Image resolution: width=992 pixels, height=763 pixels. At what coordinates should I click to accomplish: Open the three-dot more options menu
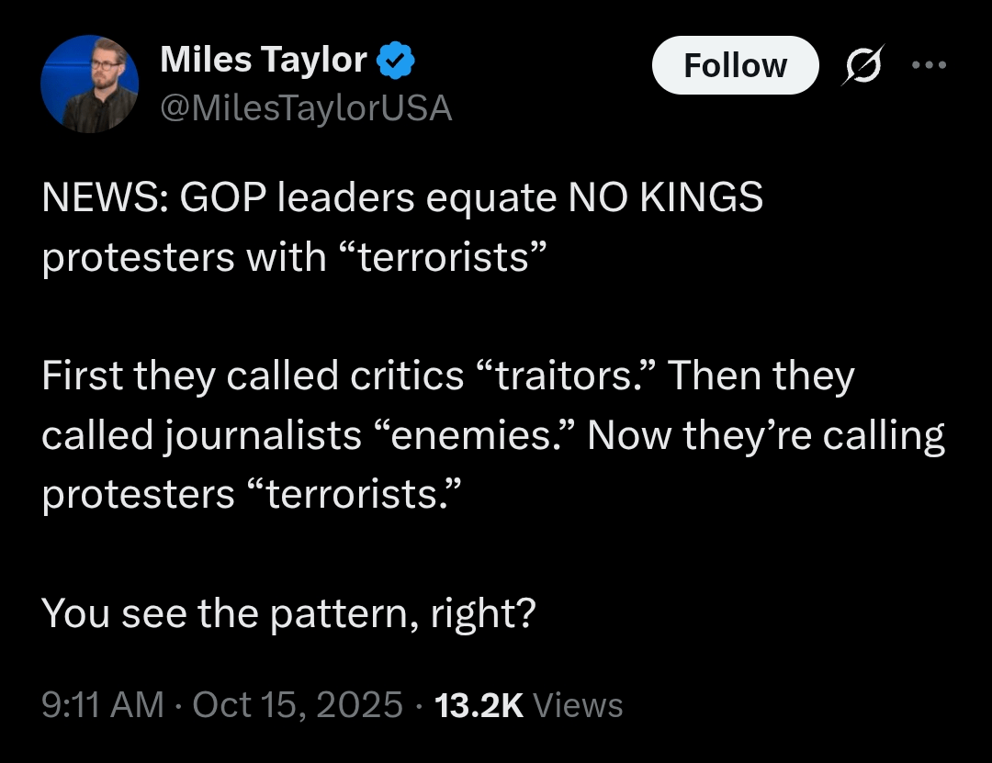point(928,65)
